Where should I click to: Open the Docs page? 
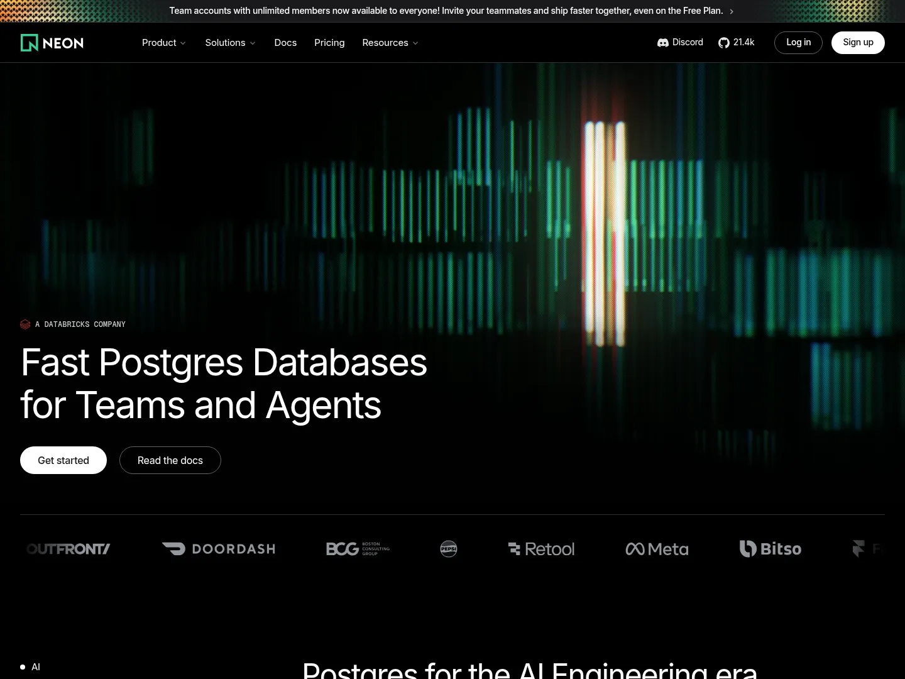[285, 43]
